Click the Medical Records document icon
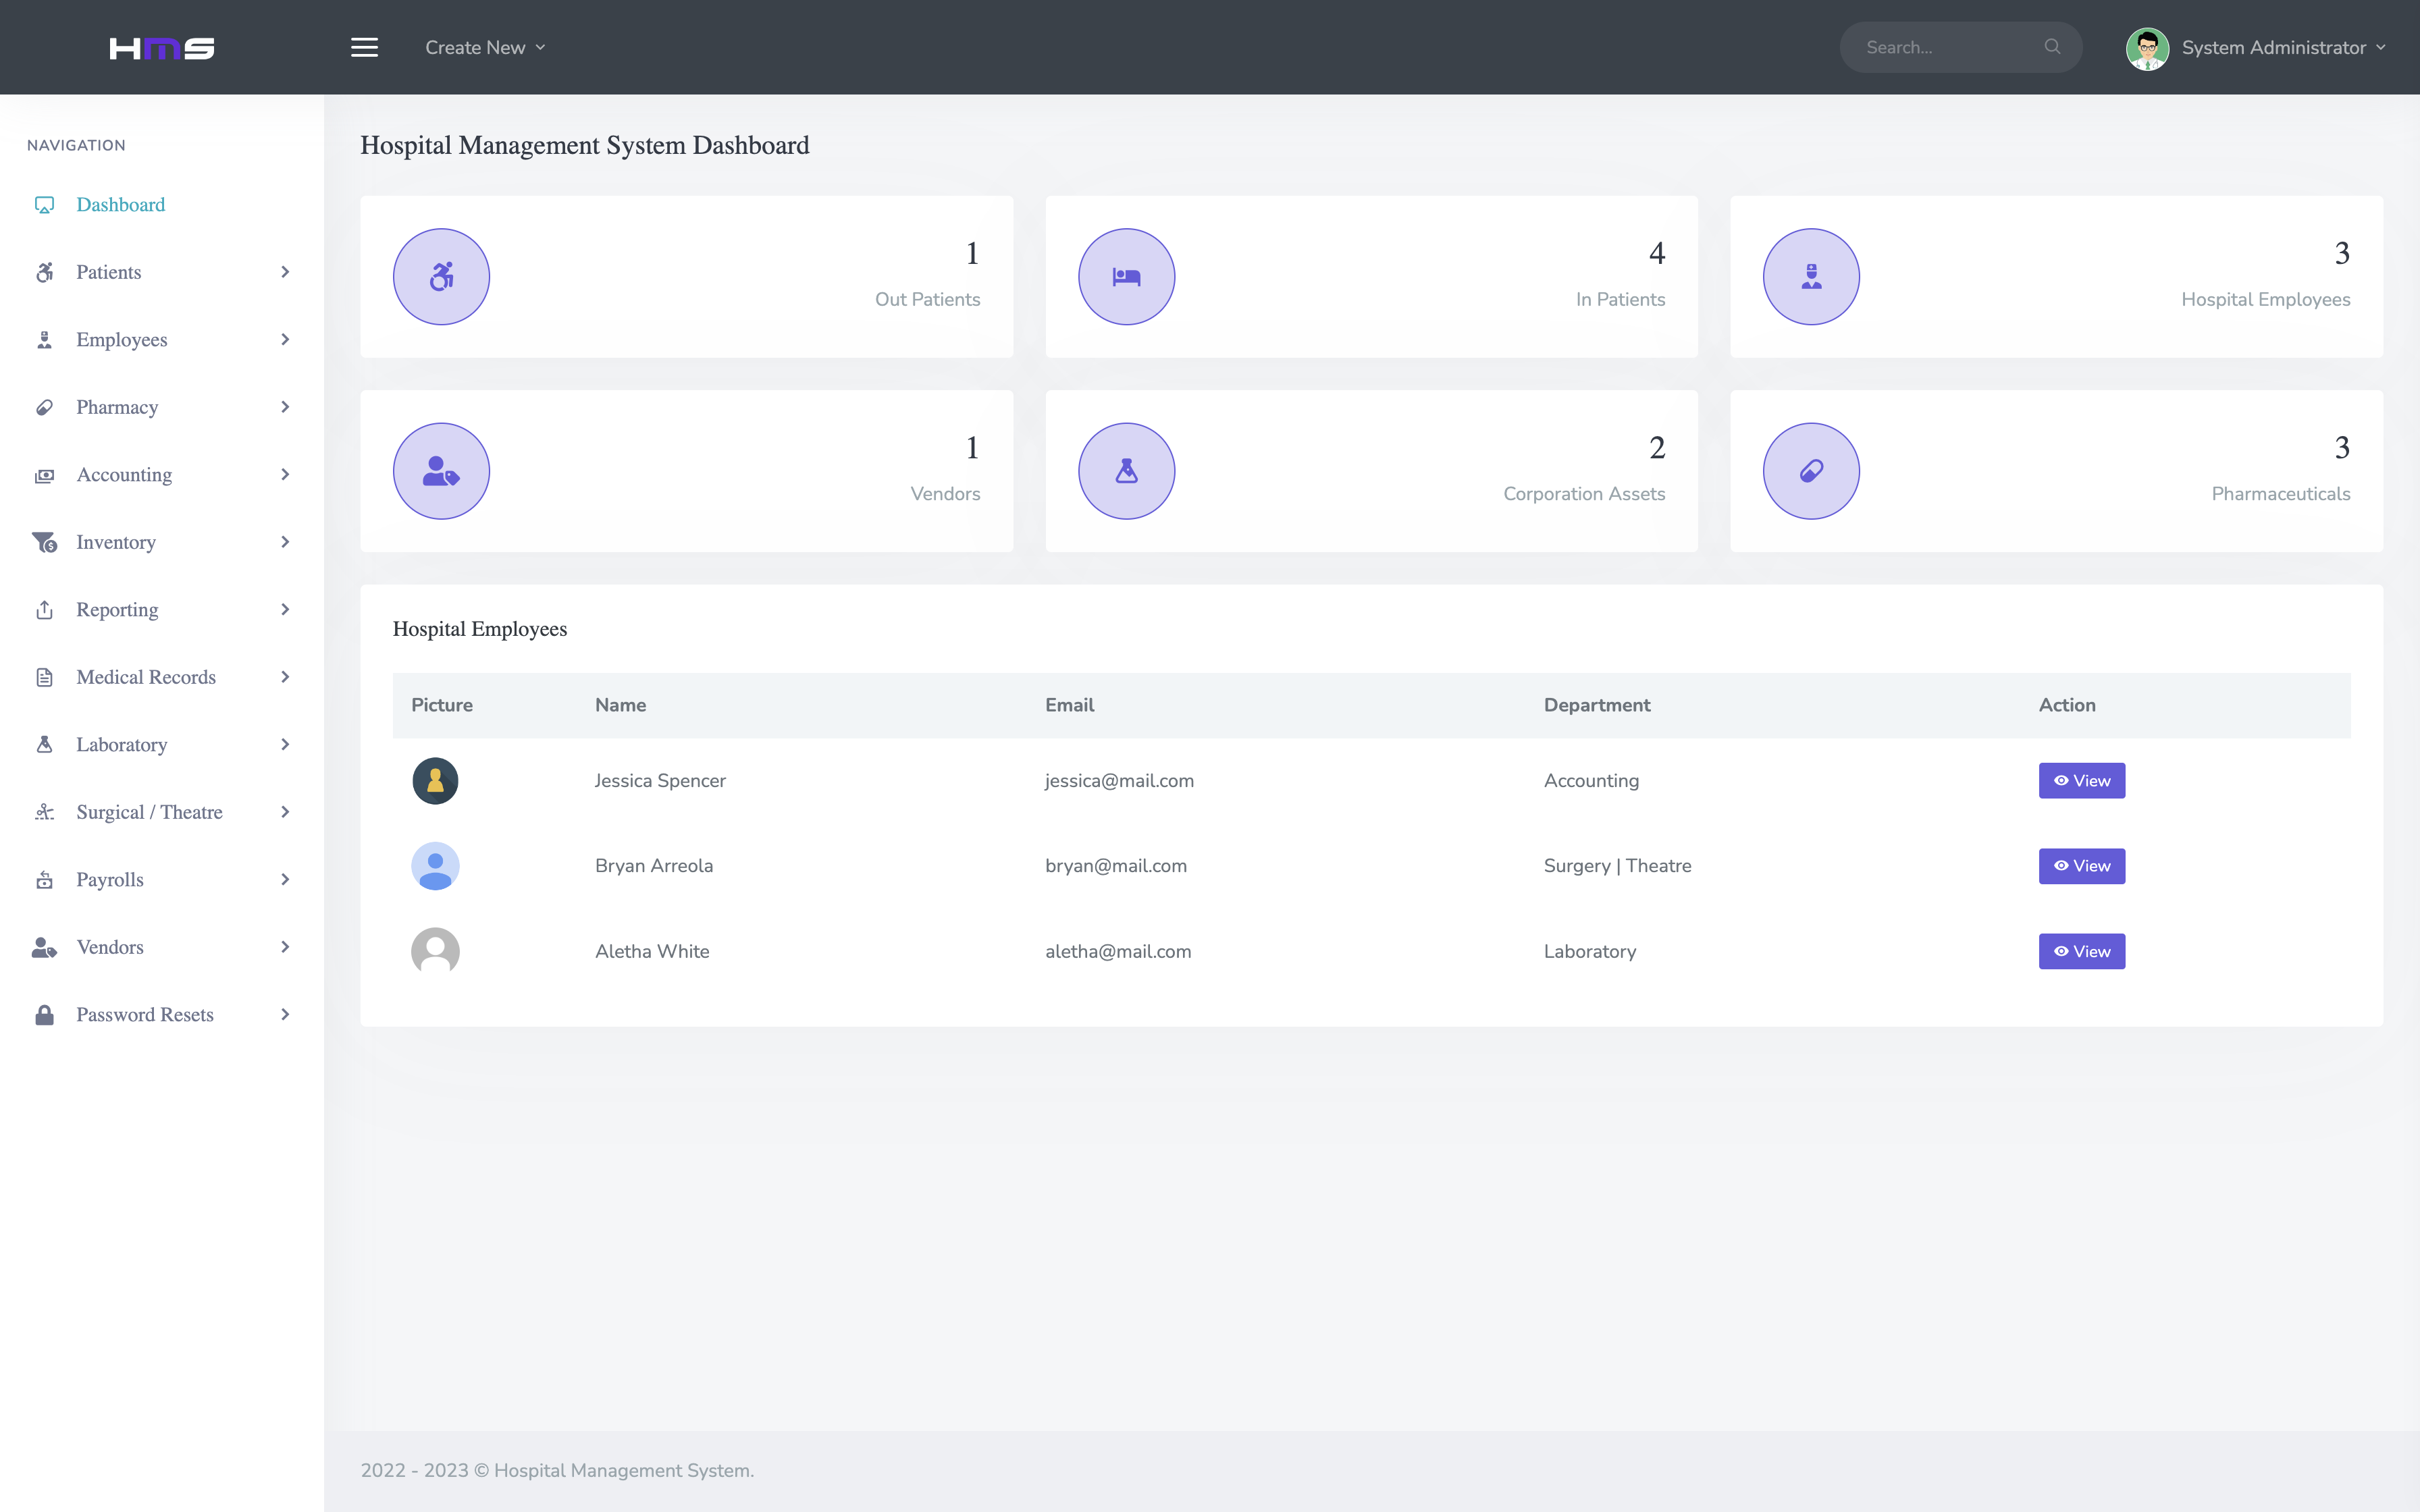2420x1512 pixels. 44,677
